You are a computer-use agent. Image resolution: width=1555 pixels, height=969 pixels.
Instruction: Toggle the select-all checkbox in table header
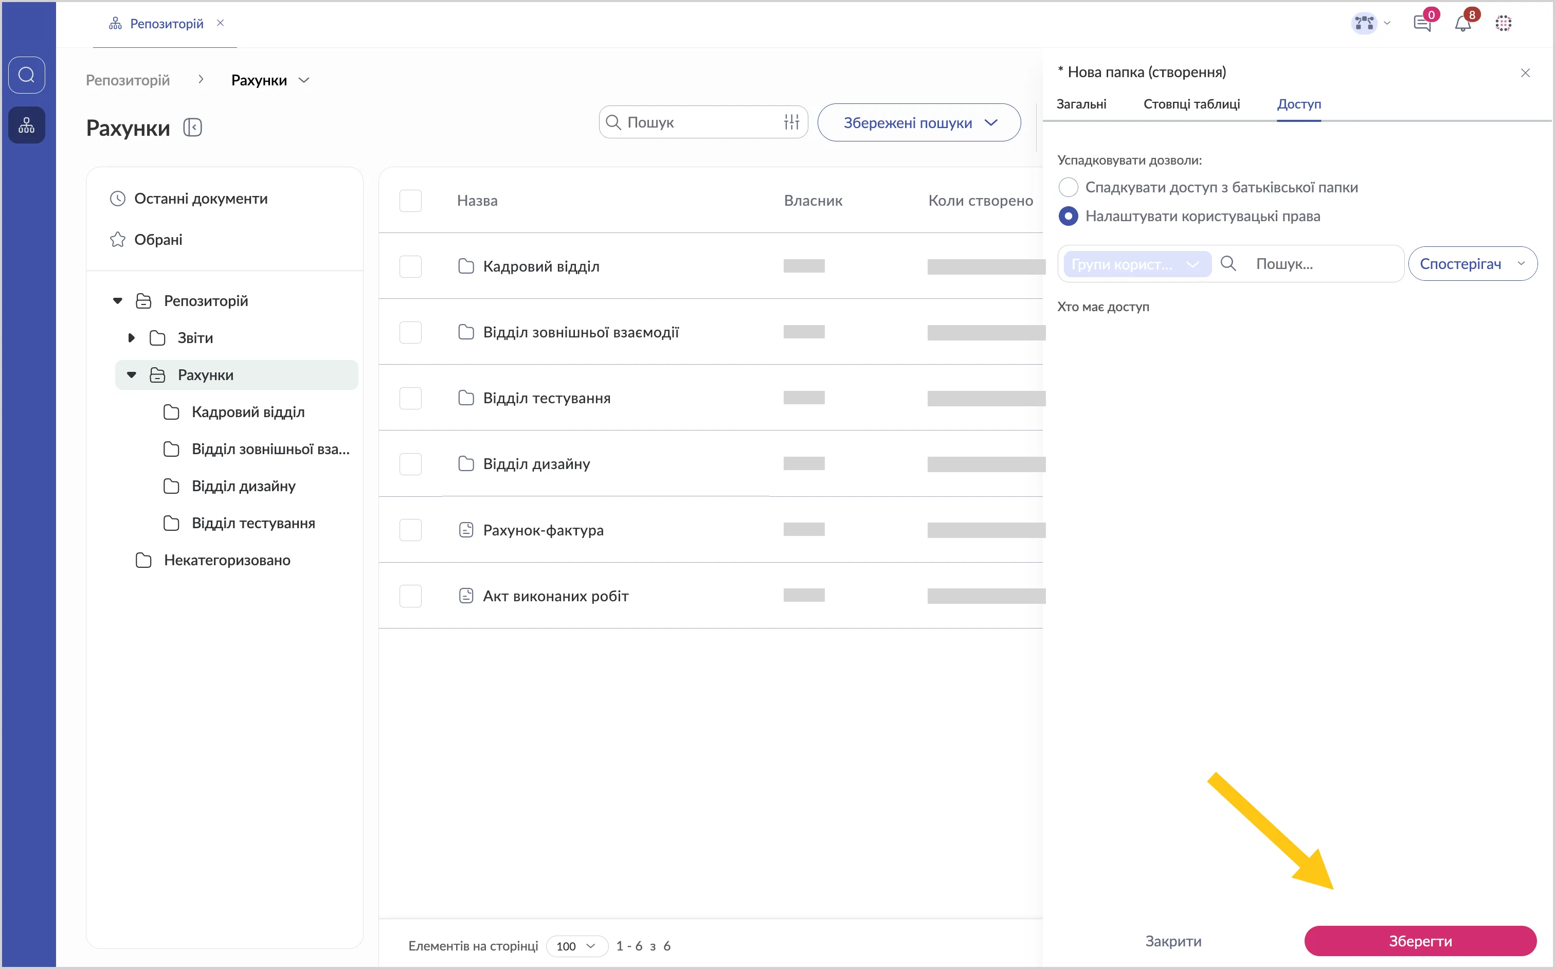point(410,201)
